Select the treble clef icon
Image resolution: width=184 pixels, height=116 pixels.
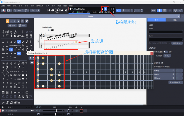3,32
